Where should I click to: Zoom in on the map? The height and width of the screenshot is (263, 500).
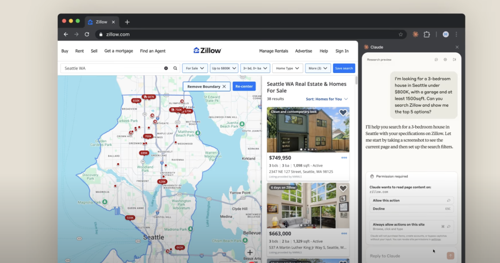(250, 252)
